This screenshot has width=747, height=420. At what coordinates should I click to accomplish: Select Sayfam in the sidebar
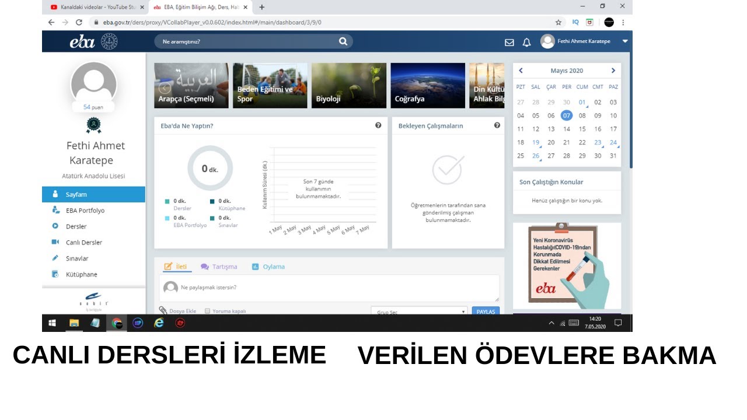point(93,194)
